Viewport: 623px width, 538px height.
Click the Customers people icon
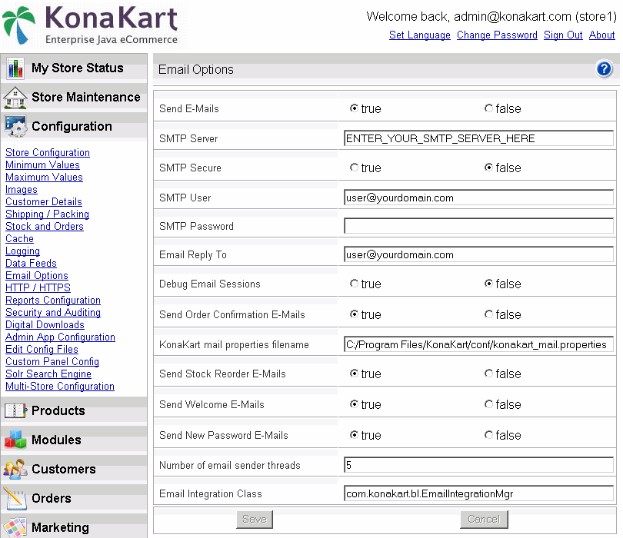pos(15,469)
